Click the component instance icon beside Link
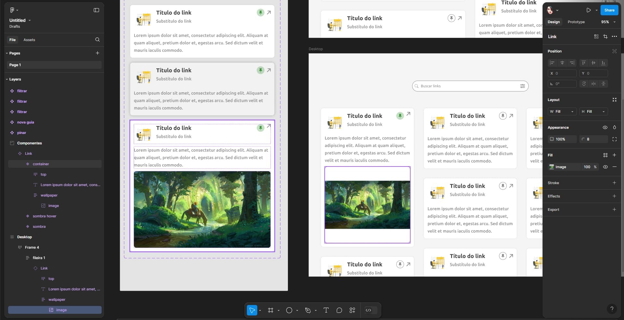The image size is (624, 320). [x=596, y=36]
